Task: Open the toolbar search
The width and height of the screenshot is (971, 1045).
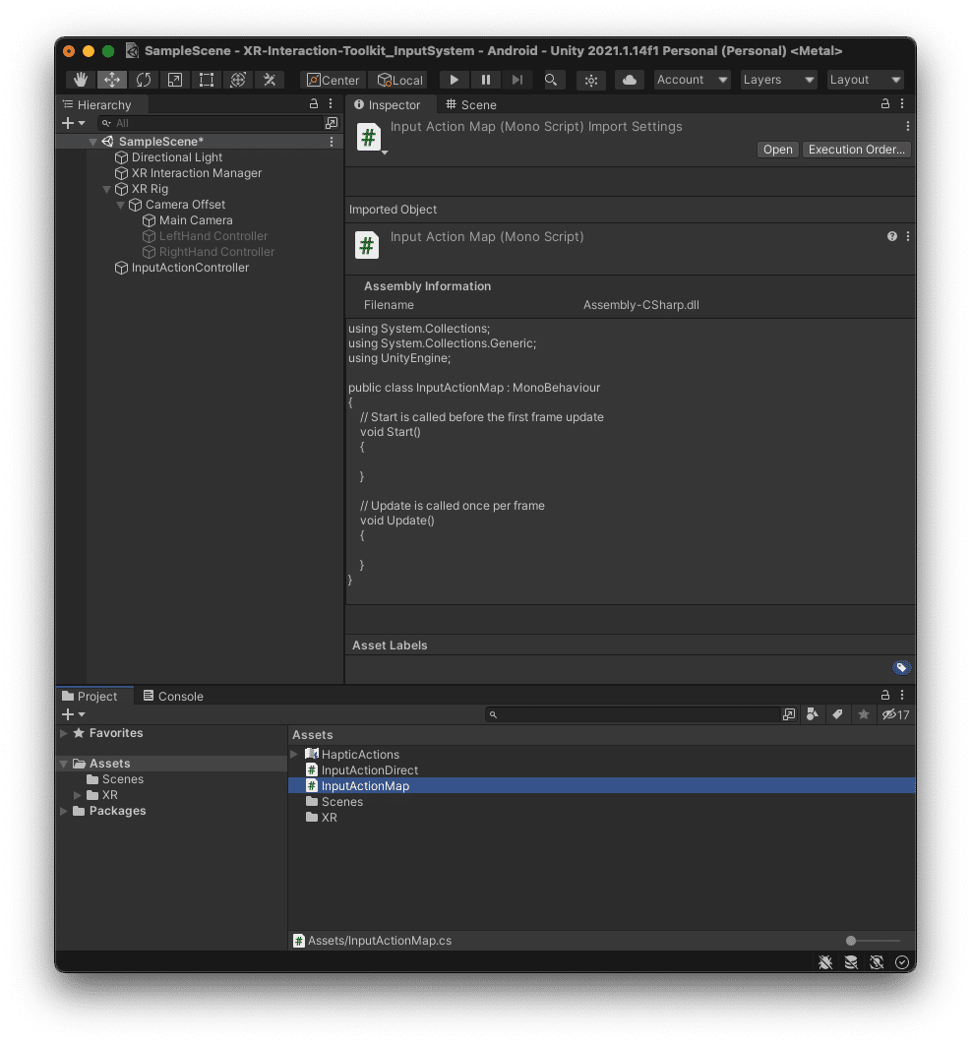Action: (551, 80)
